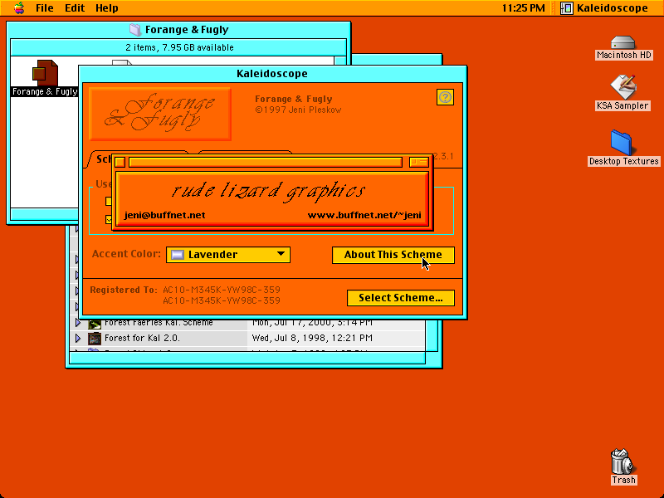The width and height of the screenshot is (664, 498).
Task: Select the Forest Faeries Kal. Scheme icon
Action: point(95,323)
